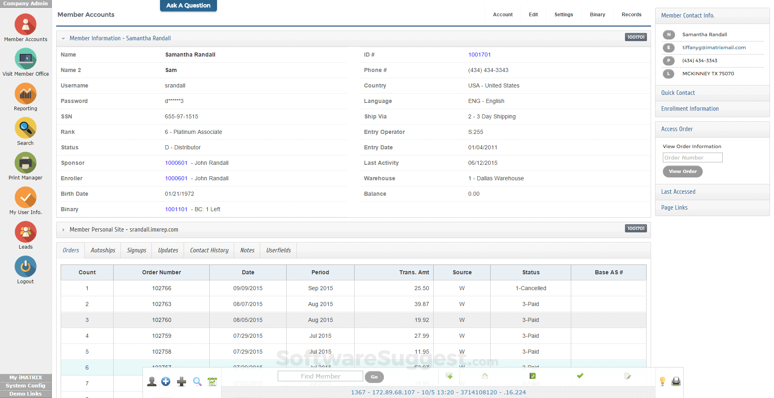Type in the Find Member search field
Viewport: 774px width, 398px height.
tap(320, 376)
